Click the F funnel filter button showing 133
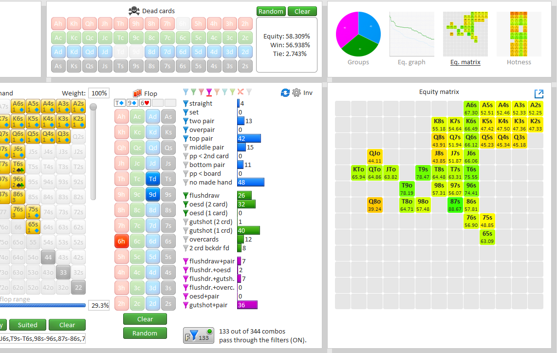The height and width of the screenshot is (353, 557). click(x=198, y=335)
